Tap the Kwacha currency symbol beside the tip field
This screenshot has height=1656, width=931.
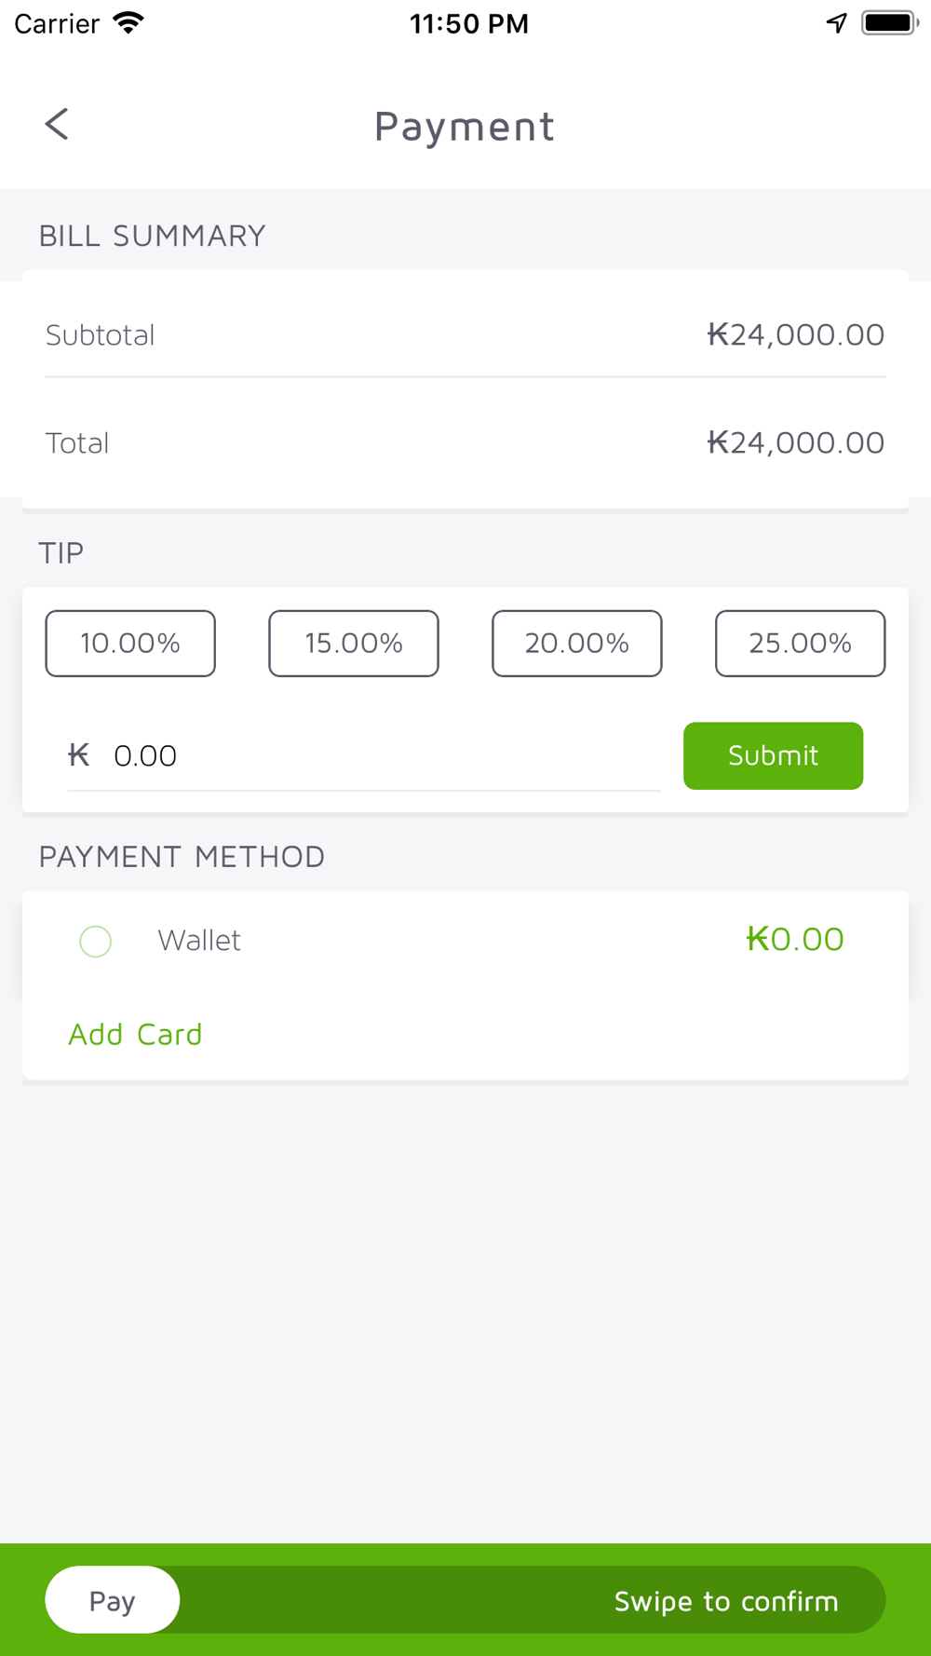point(79,754)
